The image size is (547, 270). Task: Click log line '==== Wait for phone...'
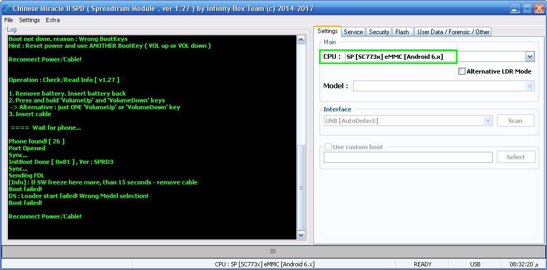[x=46, y=128]
